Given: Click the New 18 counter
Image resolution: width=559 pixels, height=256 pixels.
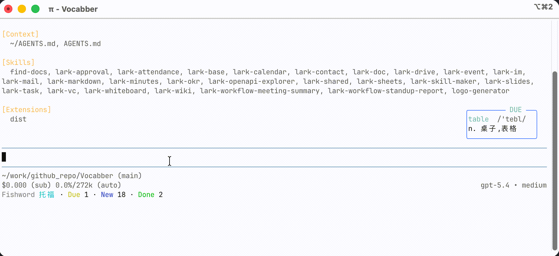Looking at the screenshot, I should [x=113, y=195].
